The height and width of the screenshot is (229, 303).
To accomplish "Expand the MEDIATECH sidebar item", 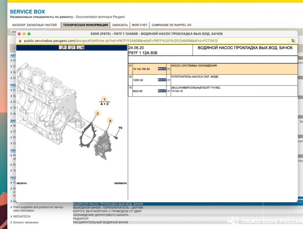I will pyautogui.click(x=22, y=216).
